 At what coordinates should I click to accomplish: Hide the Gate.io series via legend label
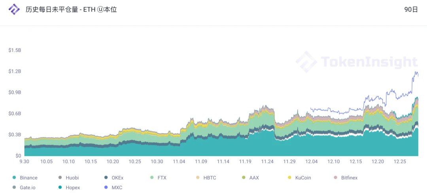point(28,188)
